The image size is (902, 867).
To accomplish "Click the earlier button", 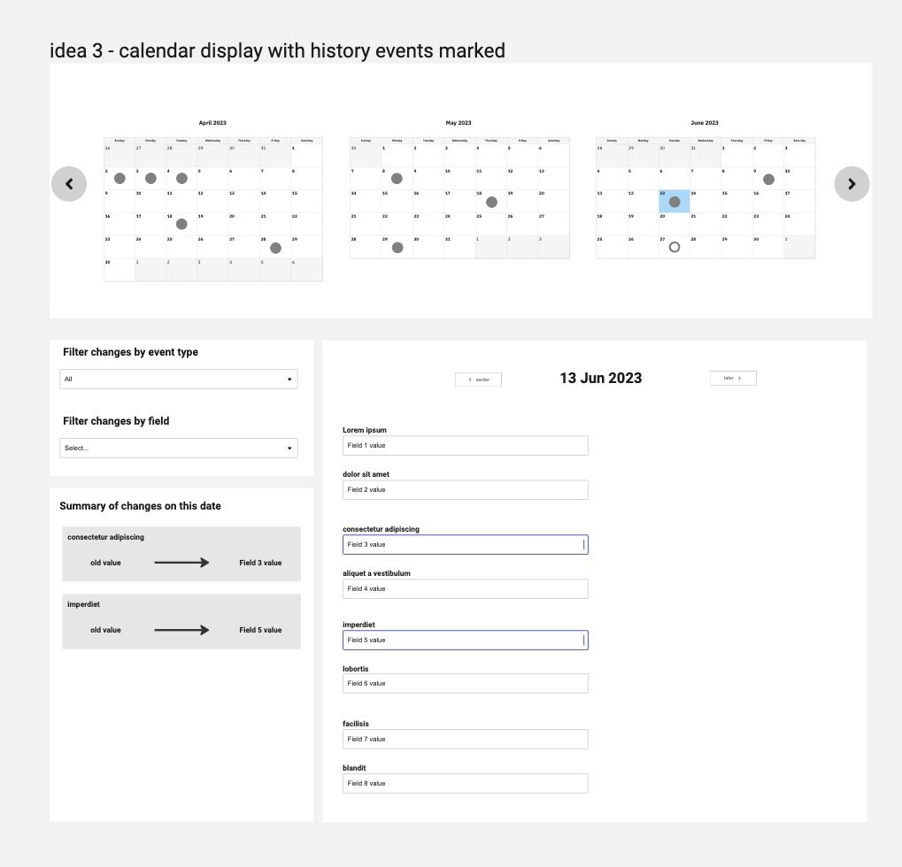I will 478,380.
